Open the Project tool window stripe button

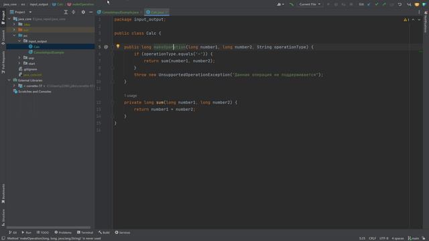(3, 18)
